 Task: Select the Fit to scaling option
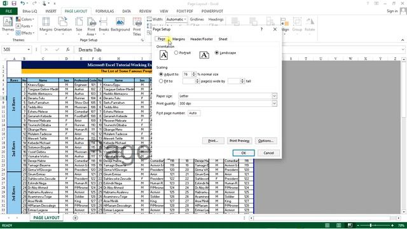161,81
